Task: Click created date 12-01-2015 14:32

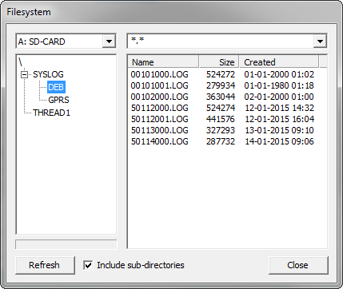Action: (x=279, y=108)
